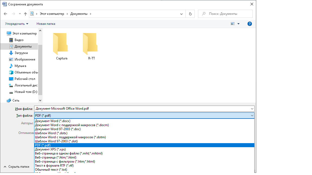This screenshot has width=312, height=175.
Task: Choose Документ Word 97-2003 (*.doc)
Action: [144, 129]
